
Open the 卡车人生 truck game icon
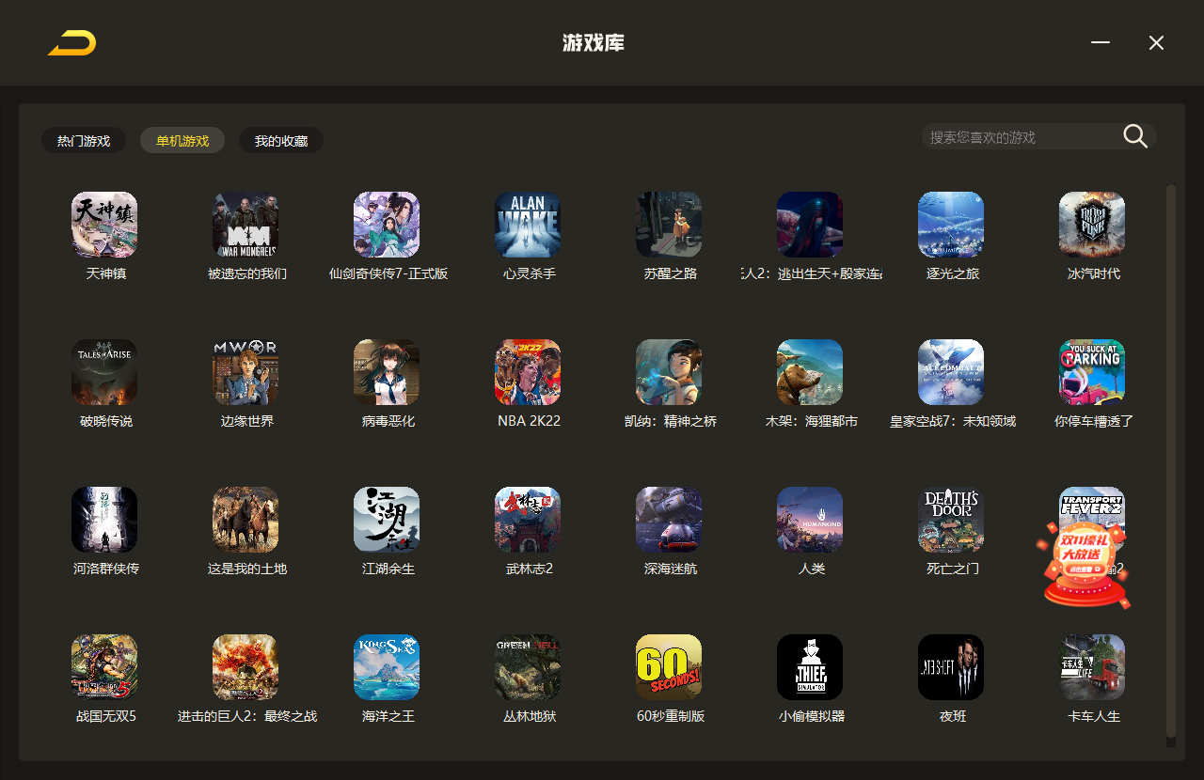click(1092, 667)
